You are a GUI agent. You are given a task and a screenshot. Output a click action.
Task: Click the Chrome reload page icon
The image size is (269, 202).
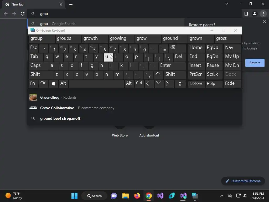click(23, 14)
